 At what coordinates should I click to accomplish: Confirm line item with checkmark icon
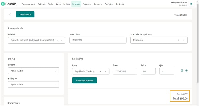[182, 71]
